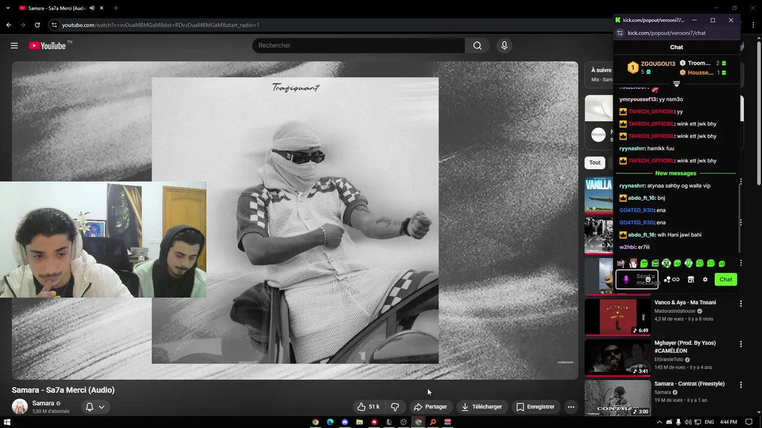Viewport: 762px width, 428px height.
Task: View site information icon in YouTube address bar
Action: 54,25
